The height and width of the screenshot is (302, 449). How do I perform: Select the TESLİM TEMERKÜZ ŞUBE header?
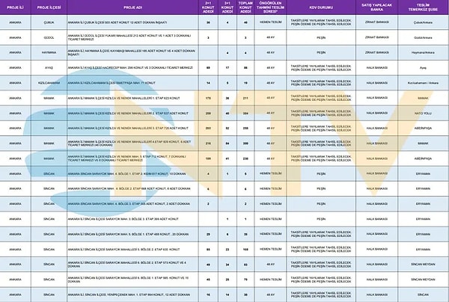click(x=423, y=7)
